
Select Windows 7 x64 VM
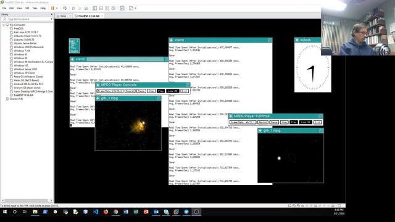click(x=22, y=51)
